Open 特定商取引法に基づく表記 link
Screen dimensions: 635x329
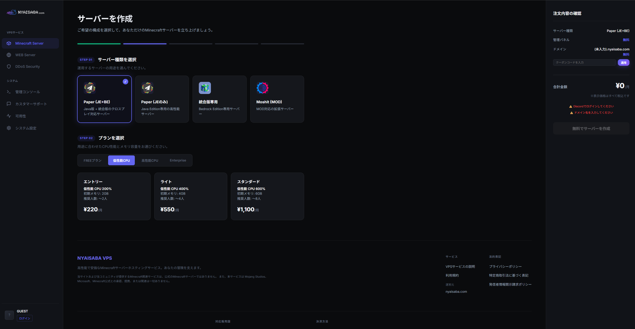pyautogui.click(x=509, y=275)
